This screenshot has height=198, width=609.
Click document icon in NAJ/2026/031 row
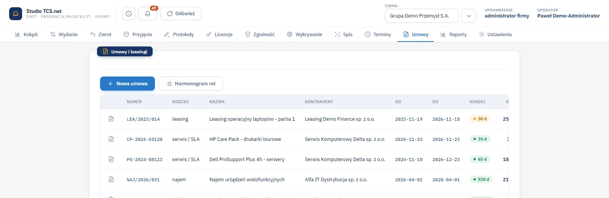pos(111,179)
